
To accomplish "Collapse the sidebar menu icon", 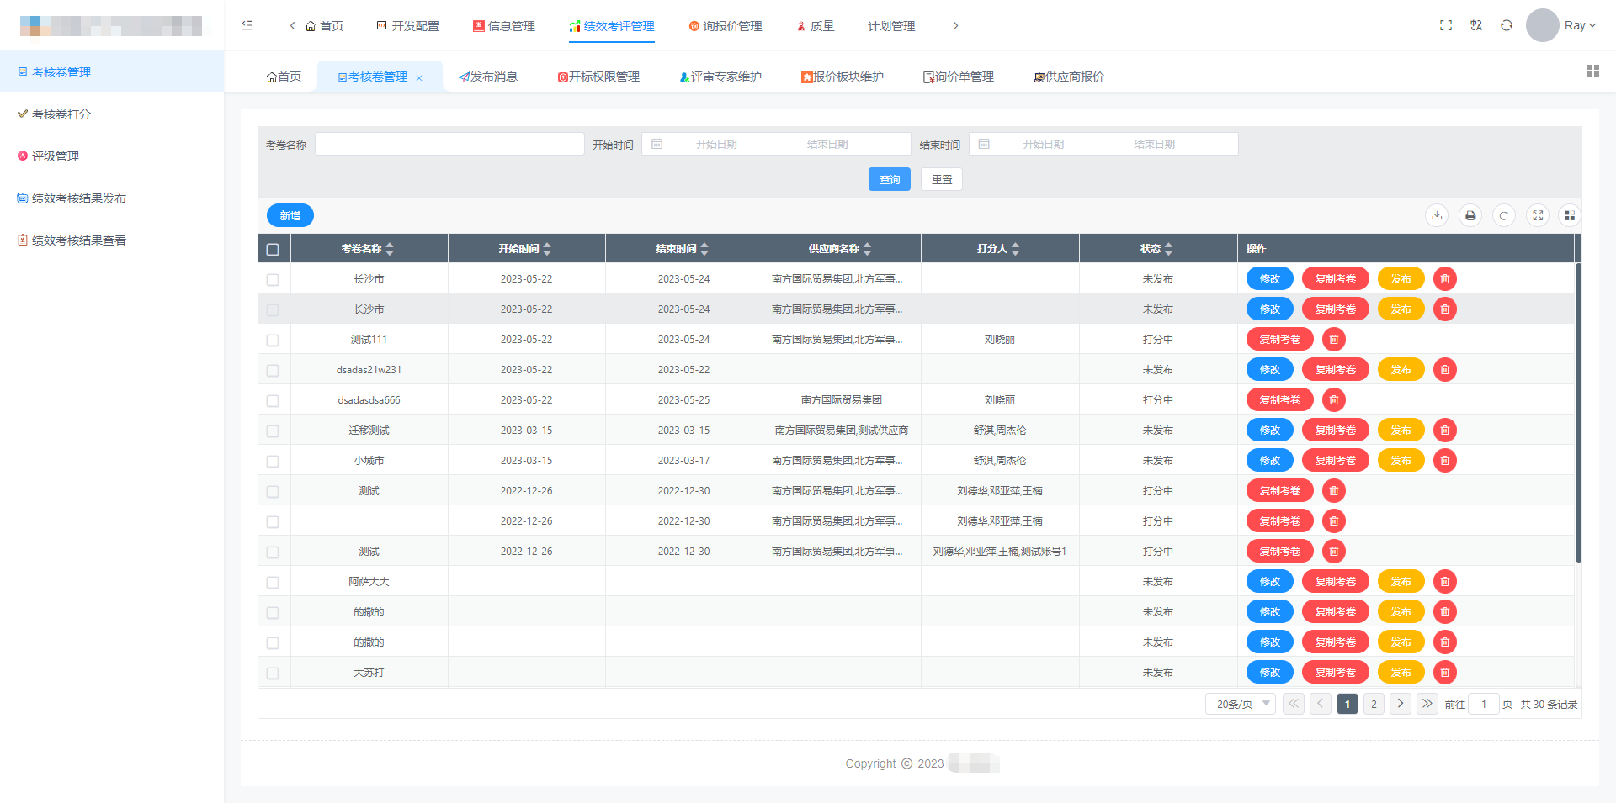I will coord(247,25).
